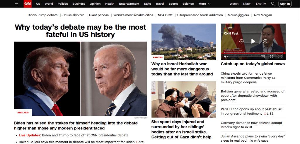Enter fullscreen on the video player
Screen dimensions: 300x144
[280, 57]
